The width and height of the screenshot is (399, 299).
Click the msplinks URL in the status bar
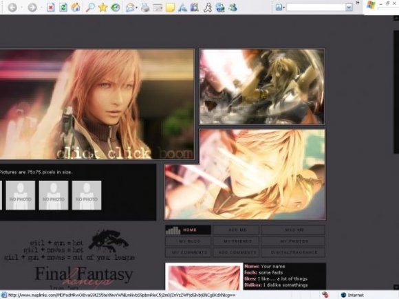[x=122, y=295]
